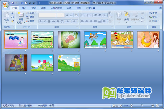Image resolution: width=164 pixels, height=109 pixels.
Task: Toggle align text right
Action: click(x=91, y=21)
